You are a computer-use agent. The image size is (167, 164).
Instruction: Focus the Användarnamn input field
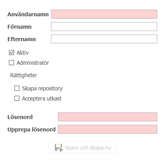(x=104, y=14)
